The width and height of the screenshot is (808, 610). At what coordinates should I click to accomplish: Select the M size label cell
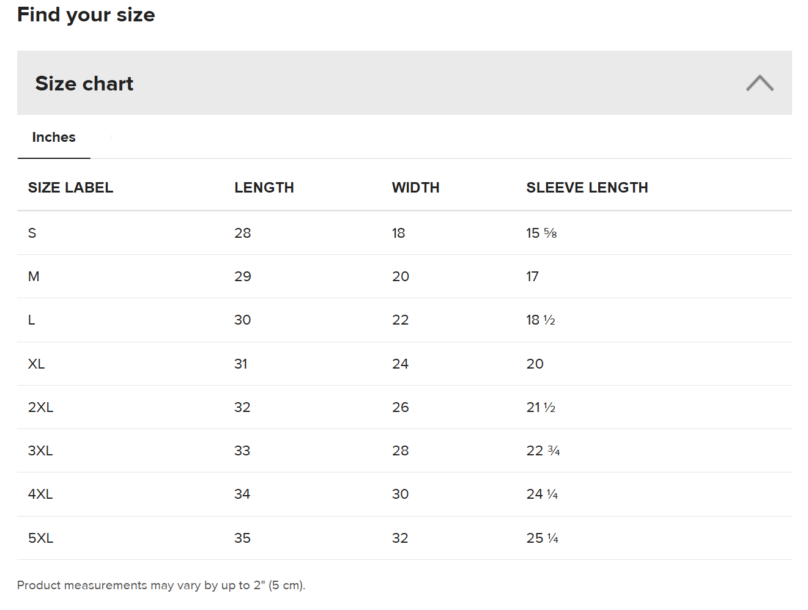coord(34,276)
